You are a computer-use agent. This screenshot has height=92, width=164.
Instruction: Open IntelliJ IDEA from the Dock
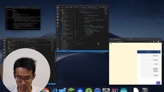click(115, 90)
